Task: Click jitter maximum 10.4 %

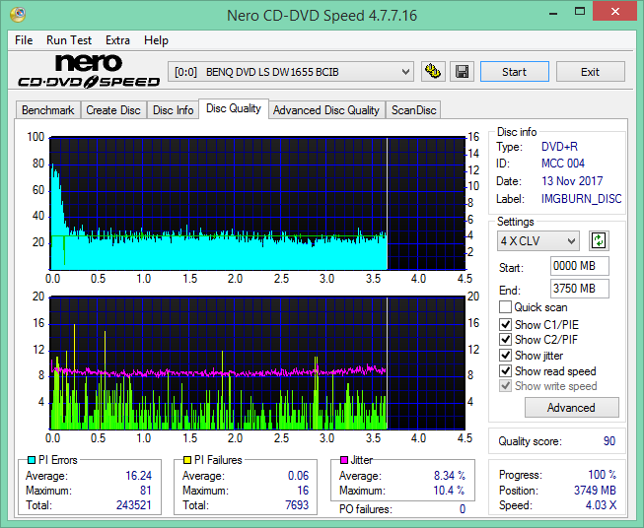Action: click(449, 491)
